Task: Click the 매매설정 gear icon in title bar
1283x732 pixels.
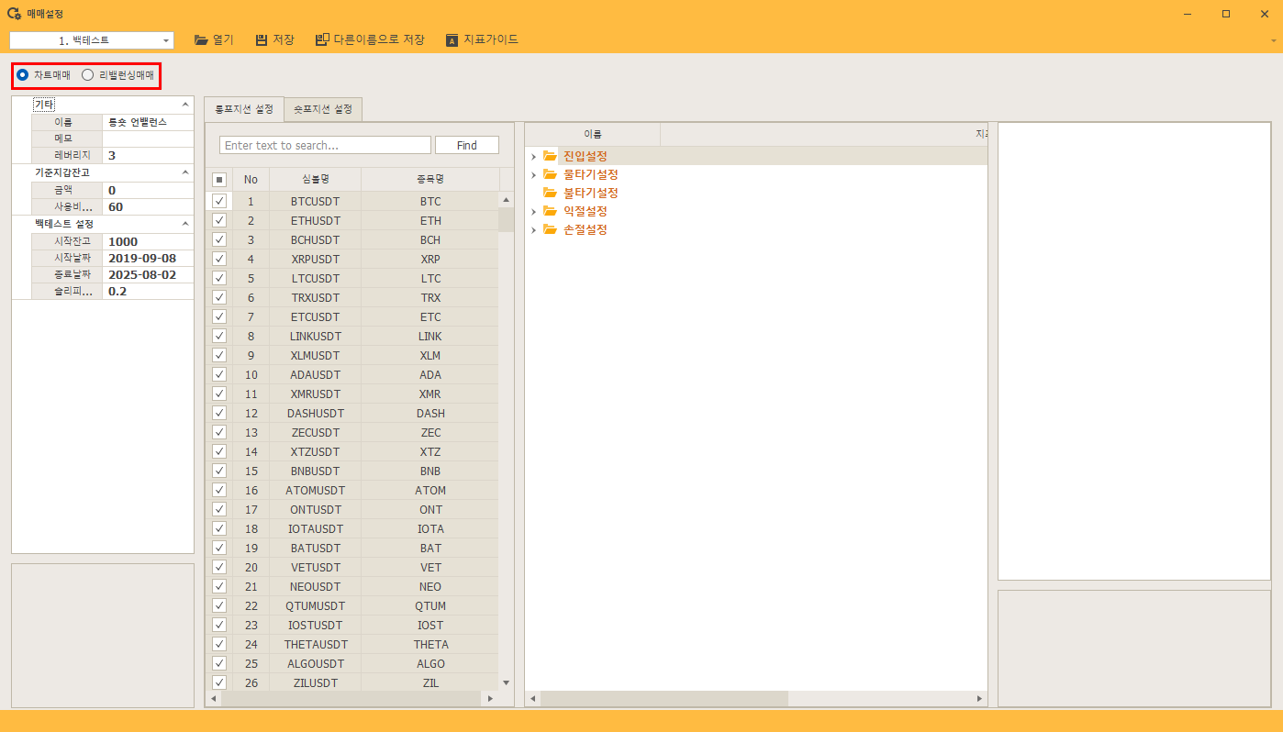Action: pos(14,14)
